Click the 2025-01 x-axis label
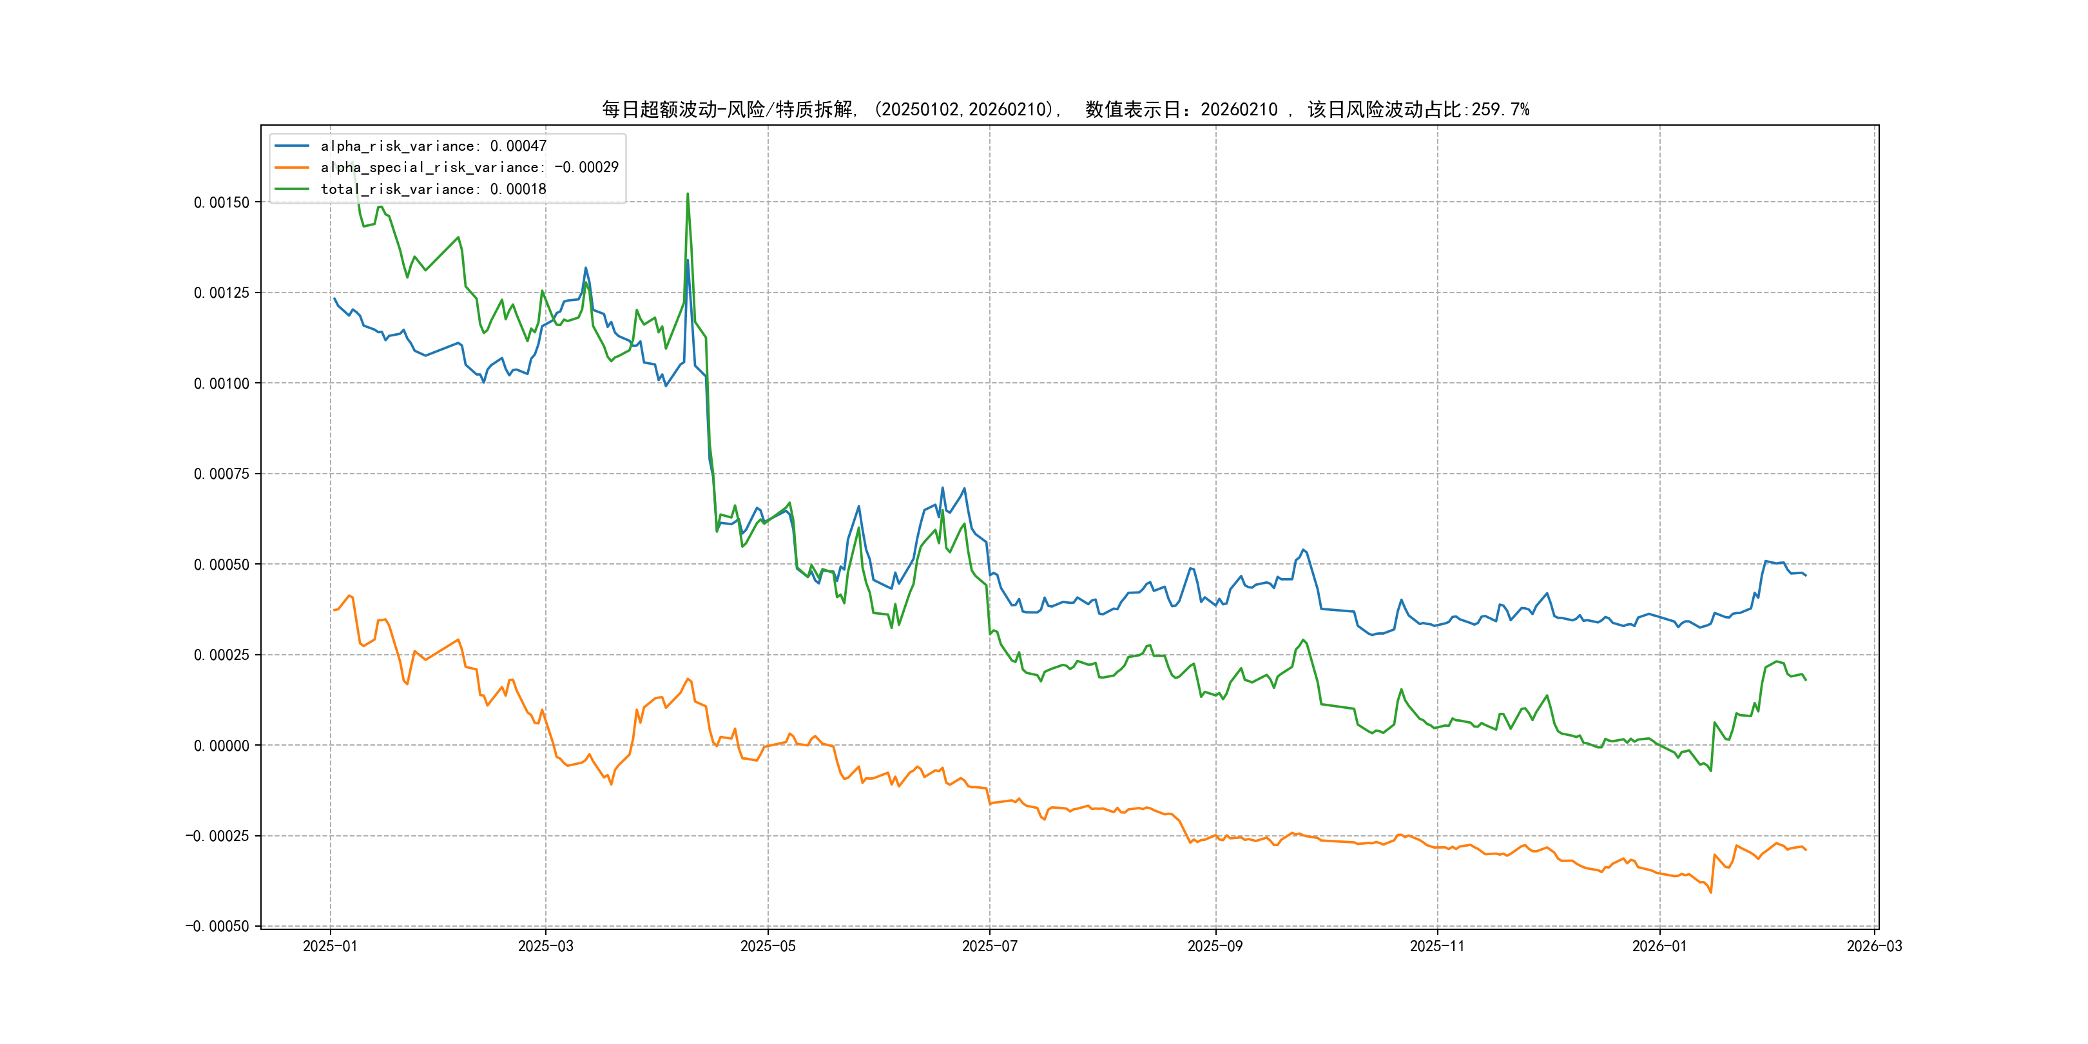This screenshot has width=2088, height=1044. (x=330, y=946)
